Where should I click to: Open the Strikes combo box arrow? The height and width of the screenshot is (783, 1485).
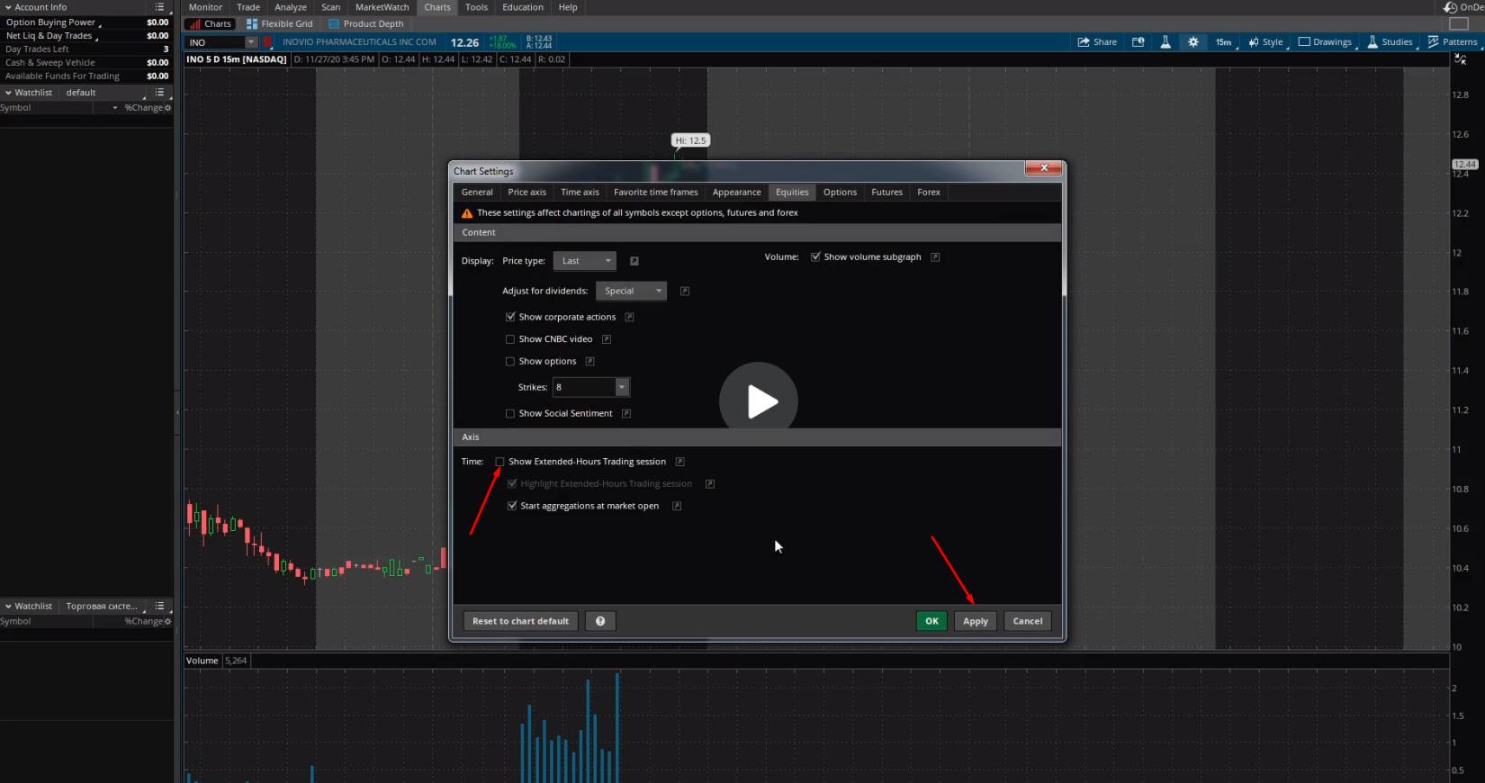(x=621, y=387)
